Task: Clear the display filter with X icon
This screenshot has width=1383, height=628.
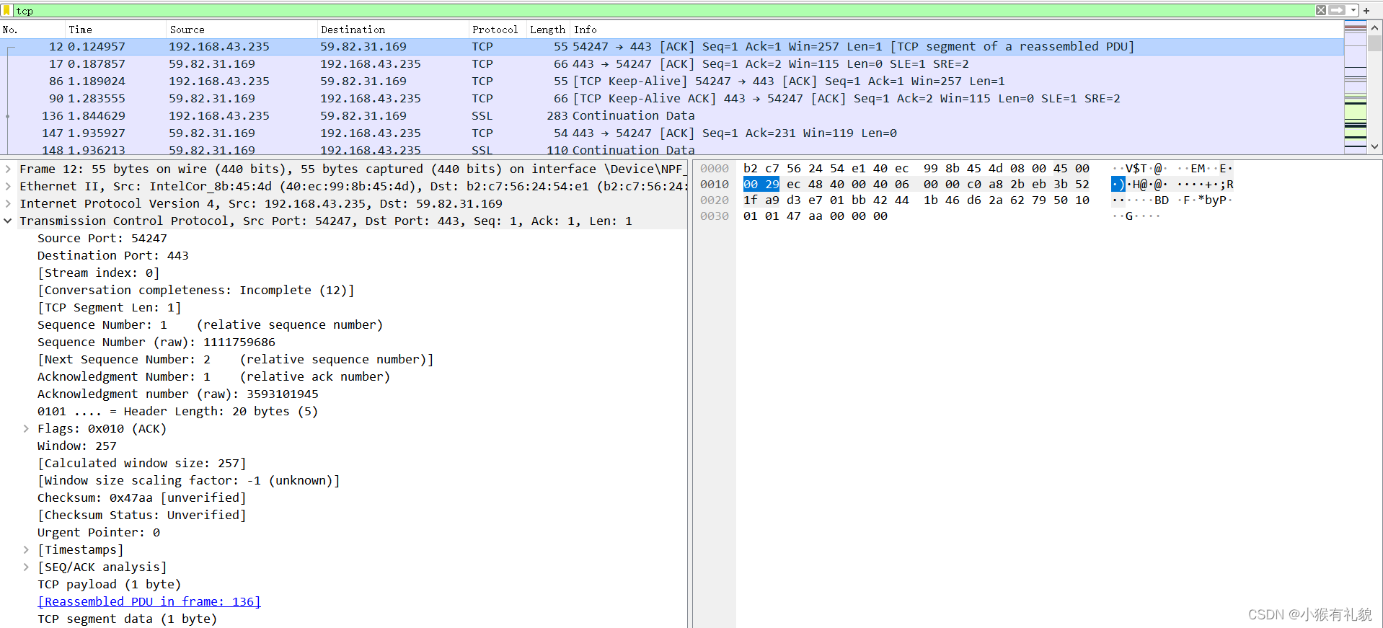Action: (1321, 10)
